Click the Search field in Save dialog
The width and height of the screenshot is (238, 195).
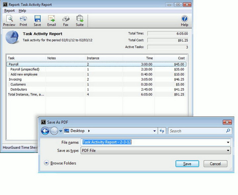(x=197, y=131)
